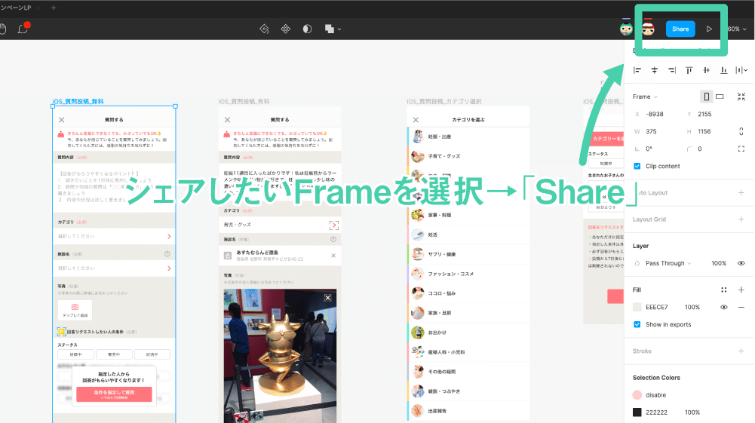
Task: Edit the corner radius field
Action: (700, 149)
